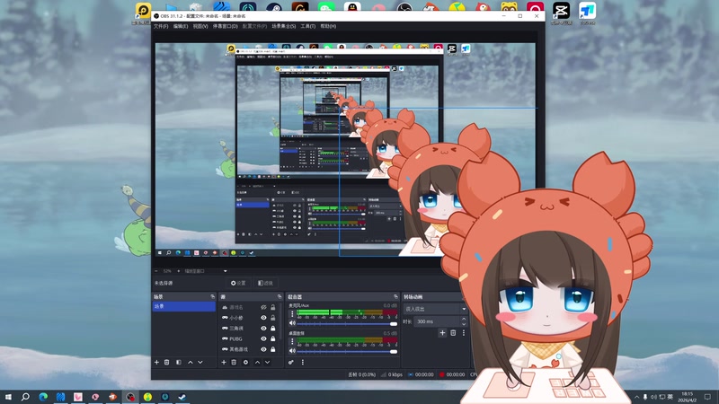Remove selected scene using Scenes trash icon
The height and width of the screenshot is (404, 719).
(x=167, y=363)
